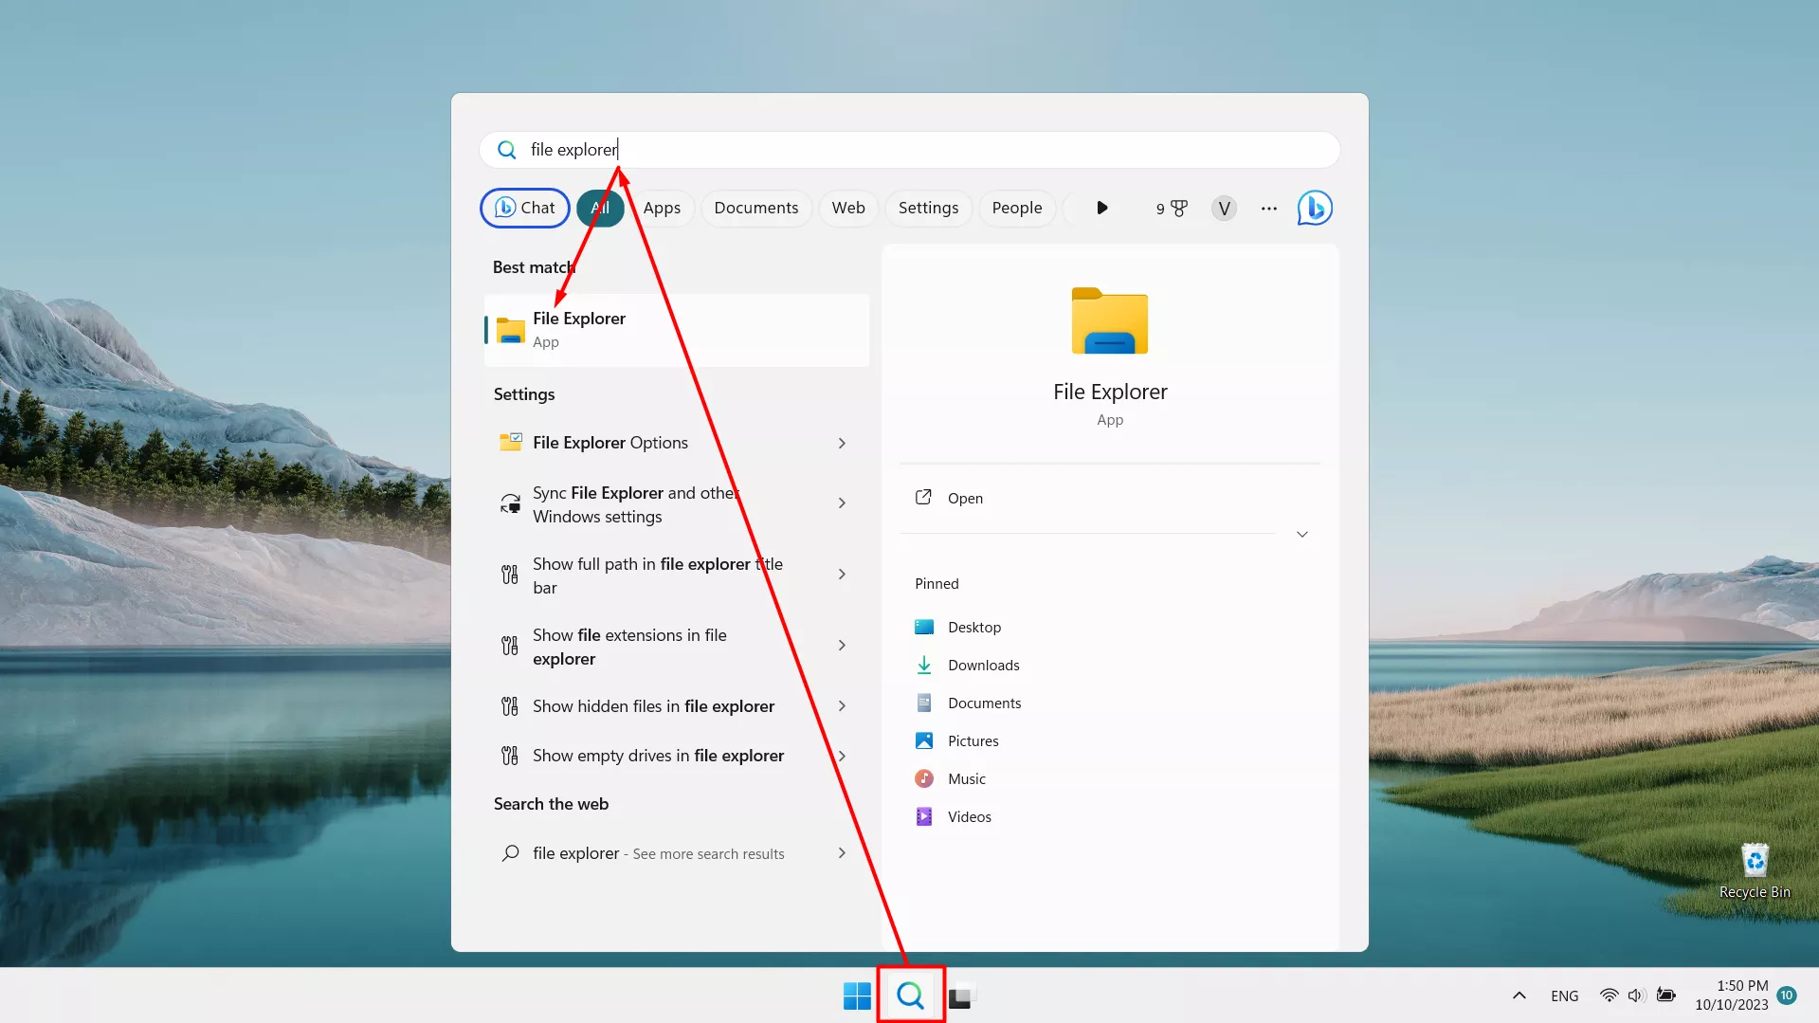The width and height of the screenshot is (1819, 1023).
Task: Open the V user account avatar
Action: coord(1224,208)
